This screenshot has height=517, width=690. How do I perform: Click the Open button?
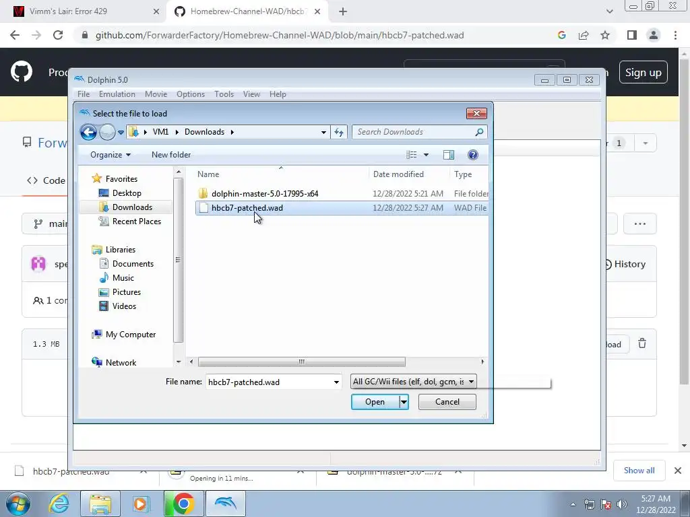pyautogui.click(x=375, y=402)
